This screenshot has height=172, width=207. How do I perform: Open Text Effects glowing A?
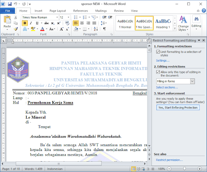click(25, 29)
